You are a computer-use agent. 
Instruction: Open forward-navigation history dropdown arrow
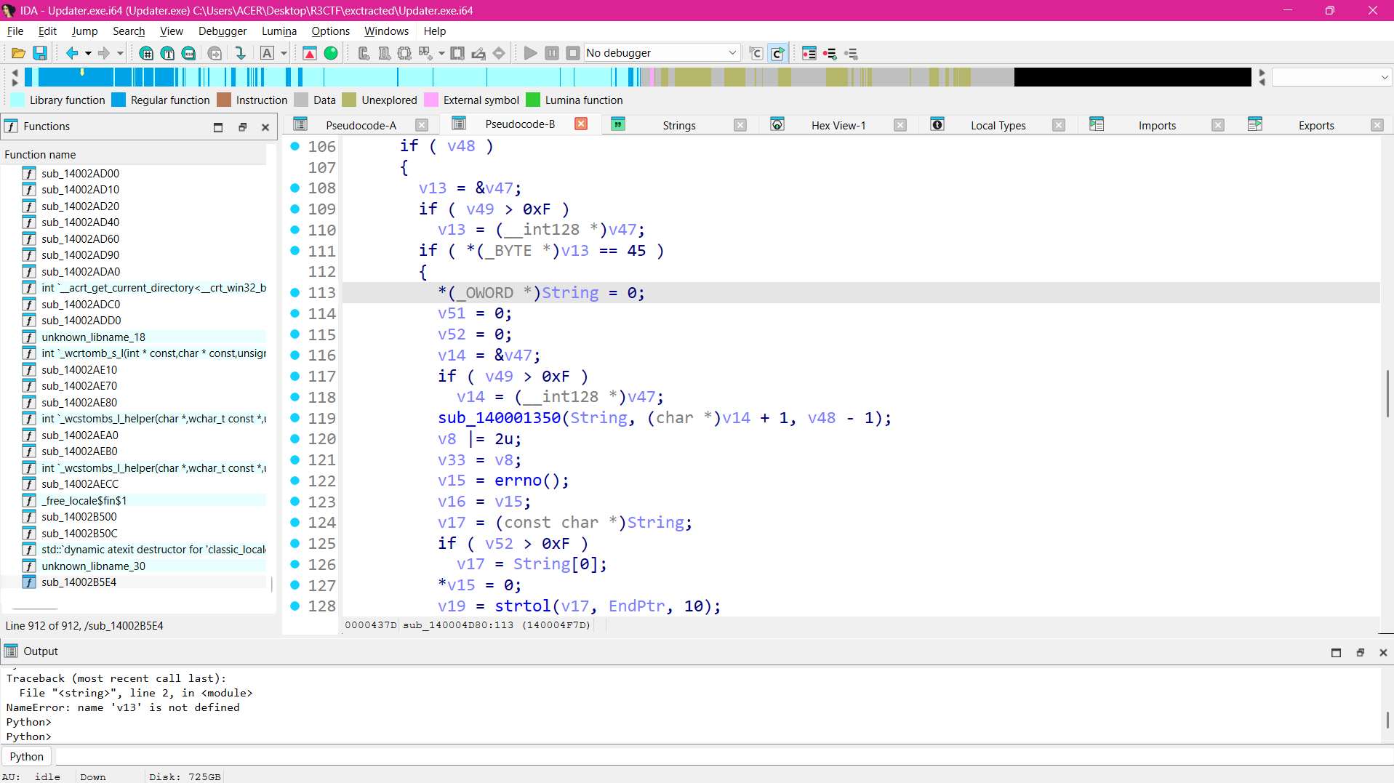120,53
